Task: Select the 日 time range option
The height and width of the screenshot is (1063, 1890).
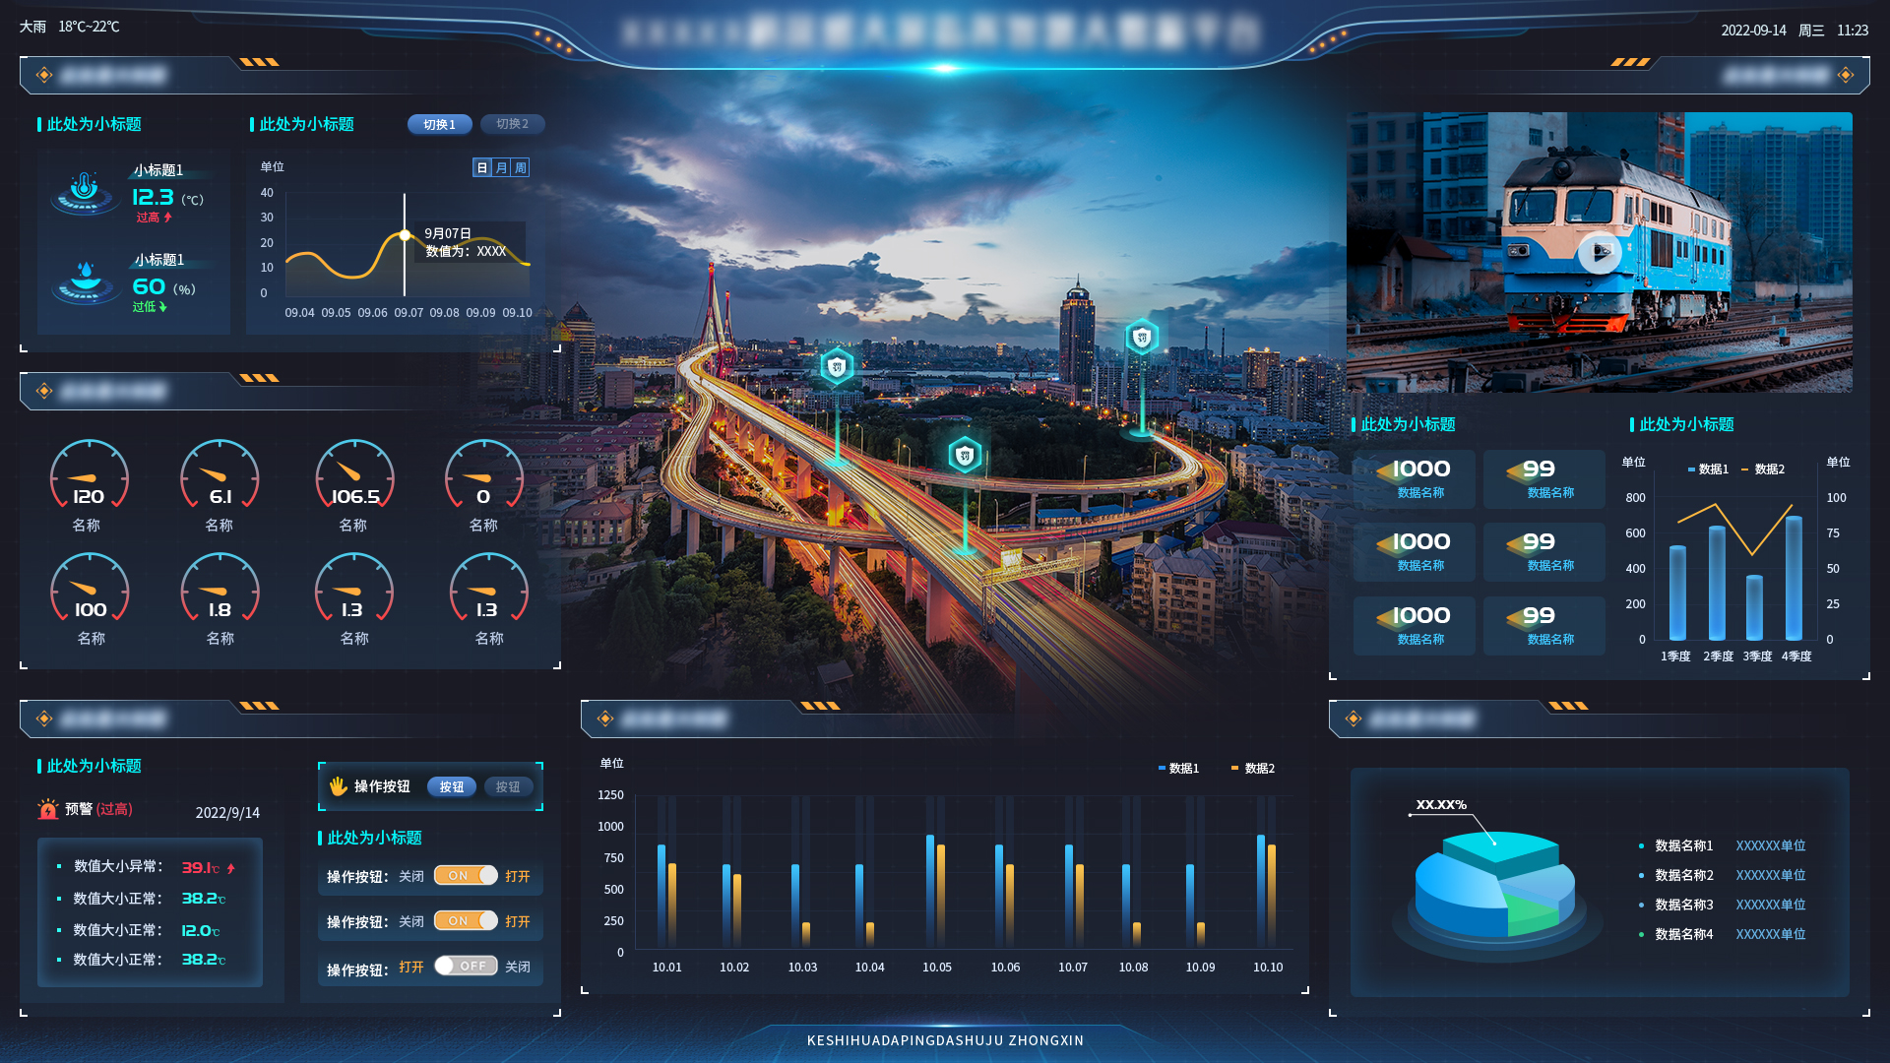Action: pyautogui.click(x=481, y=167)
